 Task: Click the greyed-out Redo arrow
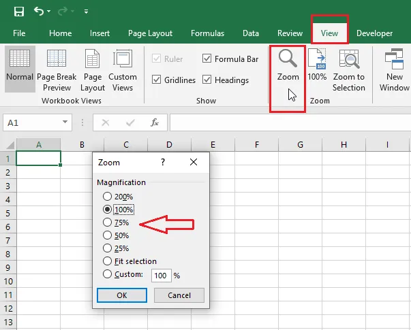pyautogui.click(x=63, y=12)
